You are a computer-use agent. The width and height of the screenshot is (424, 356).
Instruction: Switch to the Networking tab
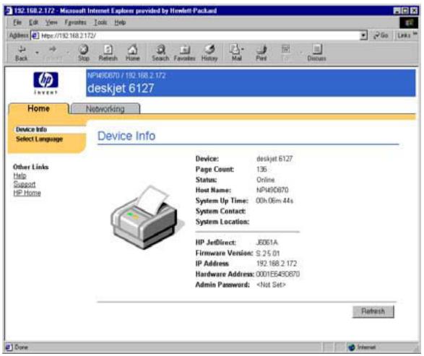click(105, 109)
